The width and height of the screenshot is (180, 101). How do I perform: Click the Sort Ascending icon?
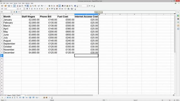(x=52, y=6)
